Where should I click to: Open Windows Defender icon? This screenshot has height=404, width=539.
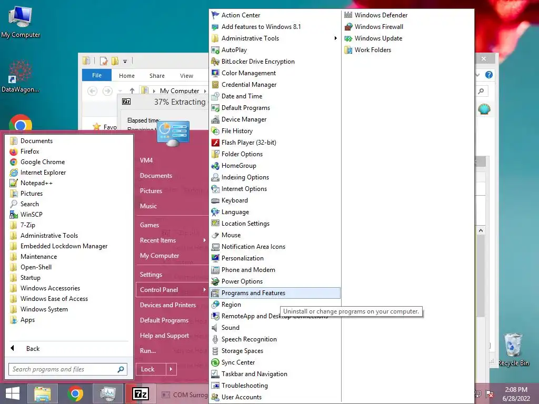[348, 15]
